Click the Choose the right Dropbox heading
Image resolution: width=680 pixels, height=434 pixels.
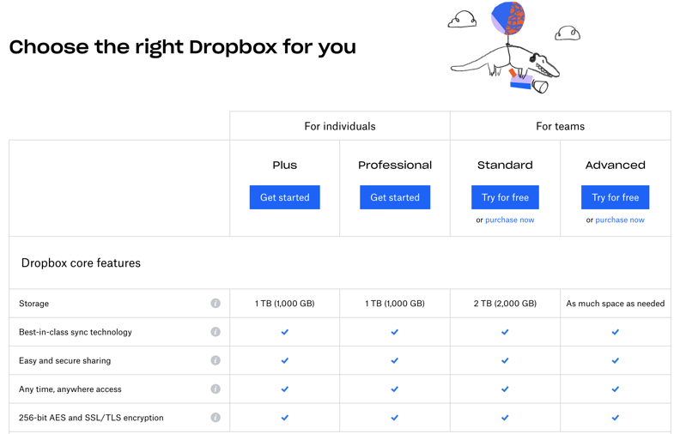(x=183, y=47)
